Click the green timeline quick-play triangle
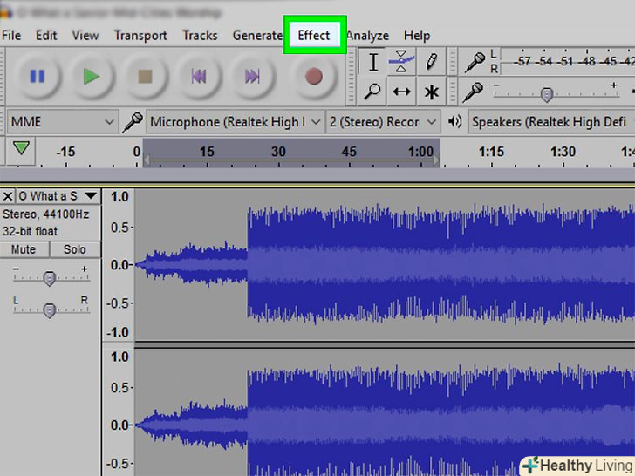This screenshot has height=476, width=635. pos(21,148)
